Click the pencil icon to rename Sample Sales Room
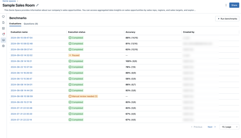This screenshot has width=241, height=138. 37,5
